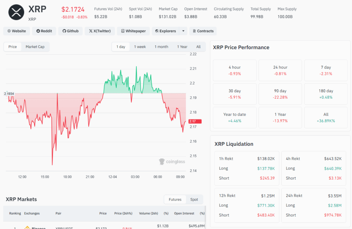This screenshot has width=352, height=229.
Task: Open the X(Twitter) link button
Action: coord(100,31)
